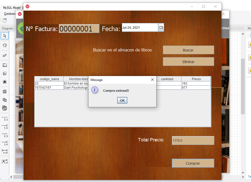The image size is (251, 182).
Task: Select the hand pan tool
Action: pos(5,45)
